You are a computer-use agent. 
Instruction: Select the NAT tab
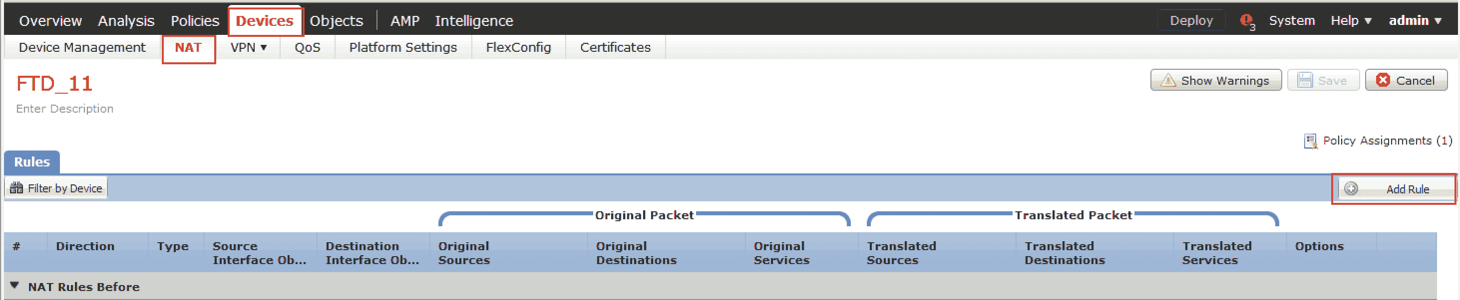188,49
